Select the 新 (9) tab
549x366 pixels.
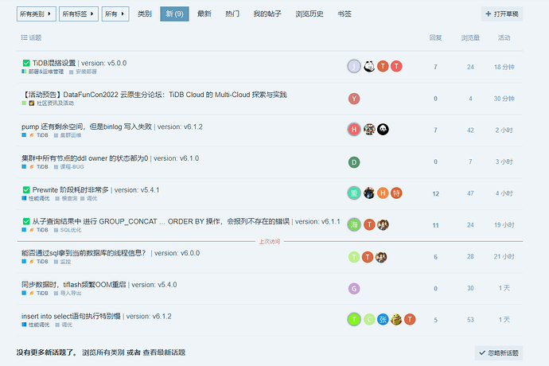pyautogui.click(x=174, y=14)
